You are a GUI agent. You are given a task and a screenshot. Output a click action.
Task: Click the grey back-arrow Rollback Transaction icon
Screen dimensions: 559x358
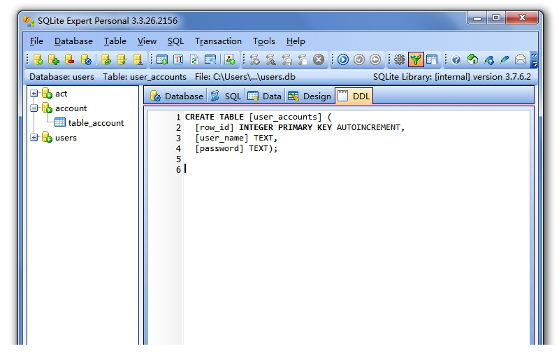(x=375, y=59)
